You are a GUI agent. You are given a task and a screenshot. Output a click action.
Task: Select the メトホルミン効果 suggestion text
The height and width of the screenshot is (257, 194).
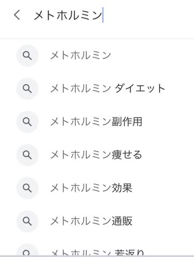point(91,188)
